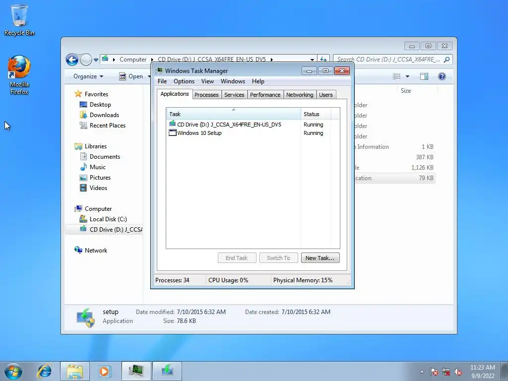
Task: Expand the address bar history dropdown
Action: click(x=312, y=60)
